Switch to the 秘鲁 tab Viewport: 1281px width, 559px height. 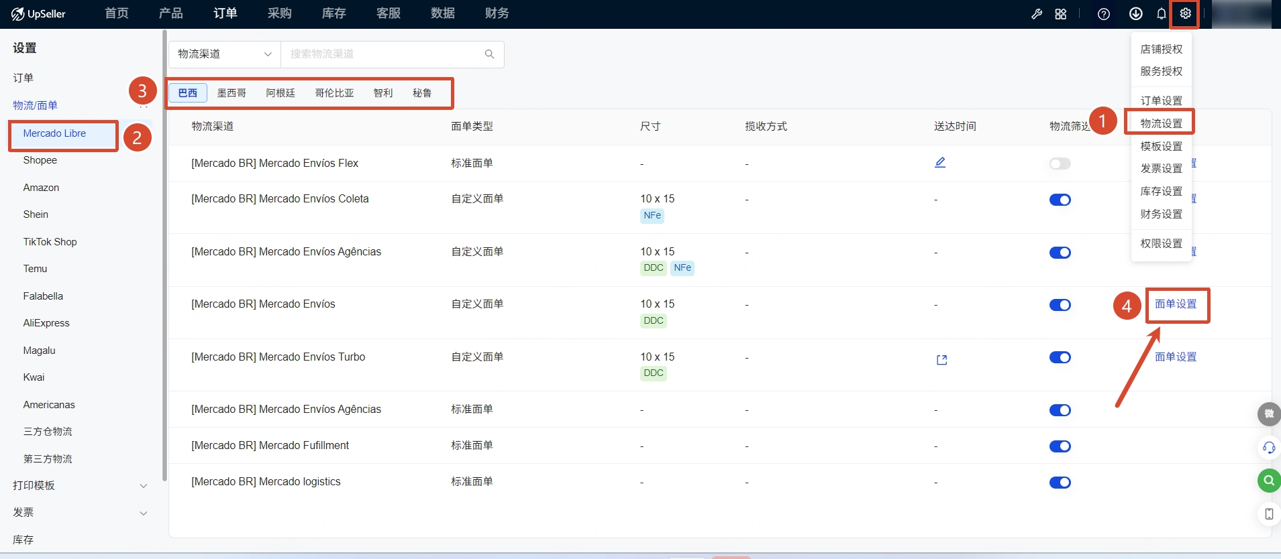422,93
